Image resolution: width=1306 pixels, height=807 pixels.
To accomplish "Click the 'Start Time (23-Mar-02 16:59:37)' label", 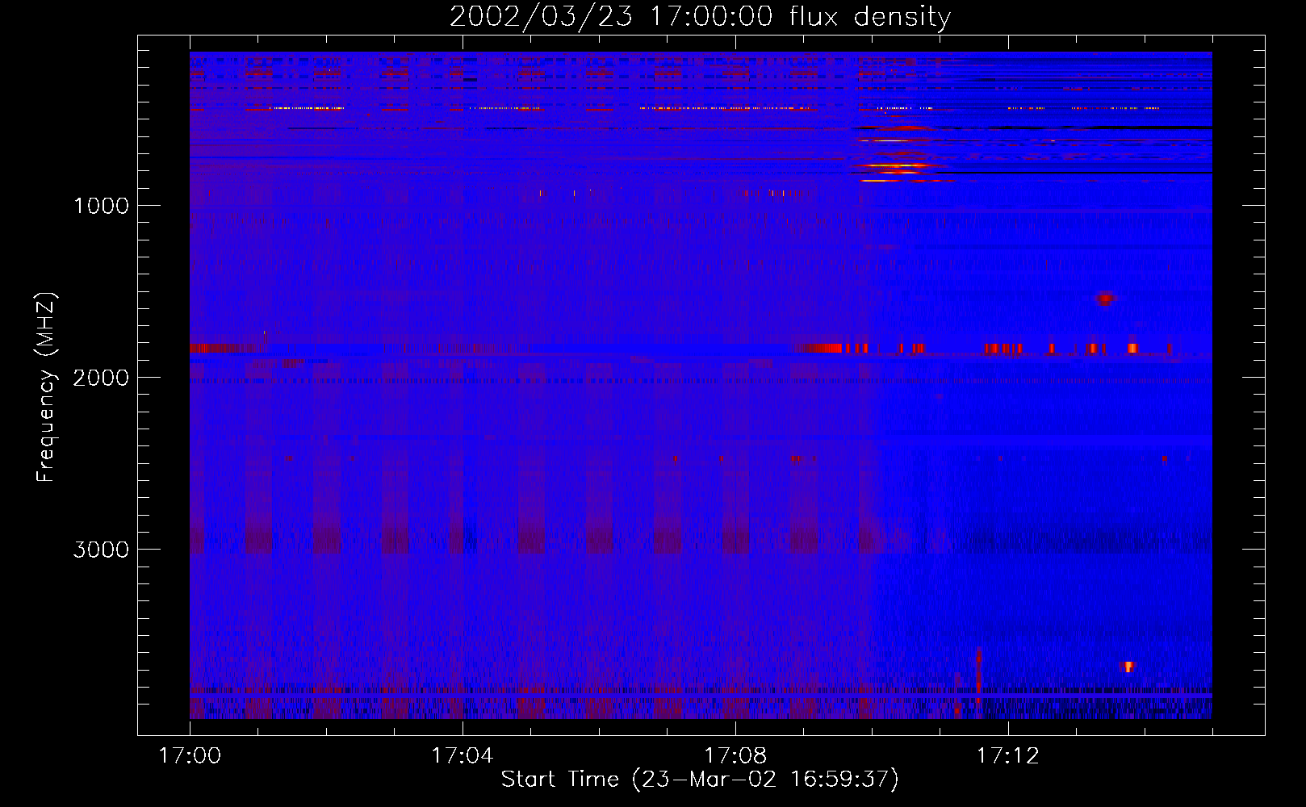I will [x=700, y=780].
